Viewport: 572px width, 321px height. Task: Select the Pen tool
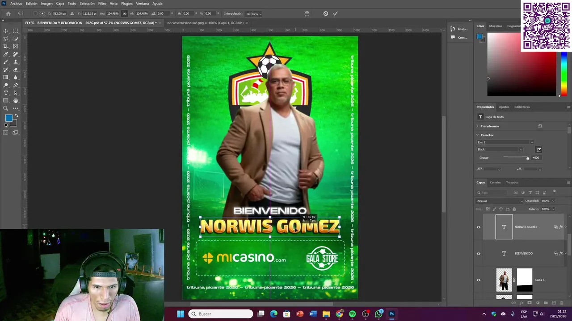pyautogui.click(x=16, y=85)
